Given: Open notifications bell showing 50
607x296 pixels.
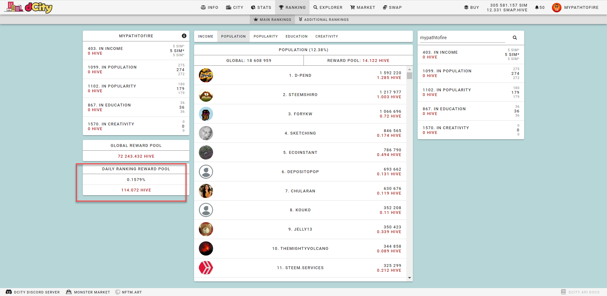Looking at the screenshot, I should [x=540, y=7].
